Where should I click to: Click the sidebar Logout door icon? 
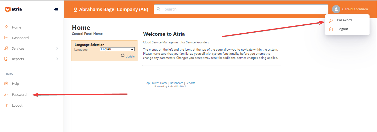[6, 105]
